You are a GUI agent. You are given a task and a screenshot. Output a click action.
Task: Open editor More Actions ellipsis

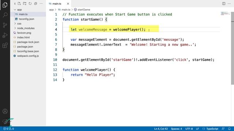click(x=229, y=4)
